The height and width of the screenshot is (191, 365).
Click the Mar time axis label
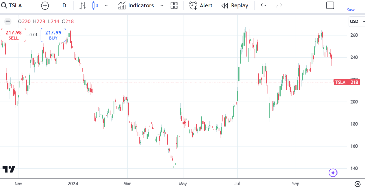click(x=127, y=184)
